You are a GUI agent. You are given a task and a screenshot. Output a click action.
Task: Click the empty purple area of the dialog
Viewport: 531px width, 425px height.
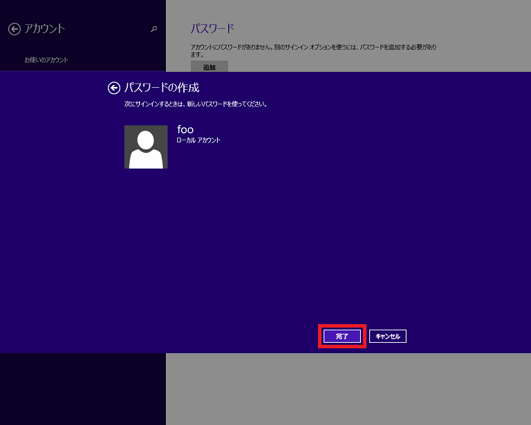[x=311, y=228]
